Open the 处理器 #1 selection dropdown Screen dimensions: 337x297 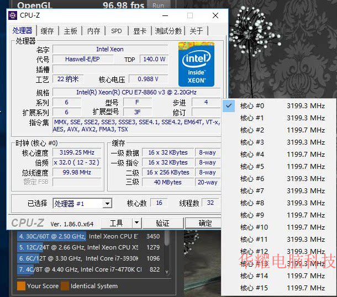pyautogui.click(x=82, y=203)
